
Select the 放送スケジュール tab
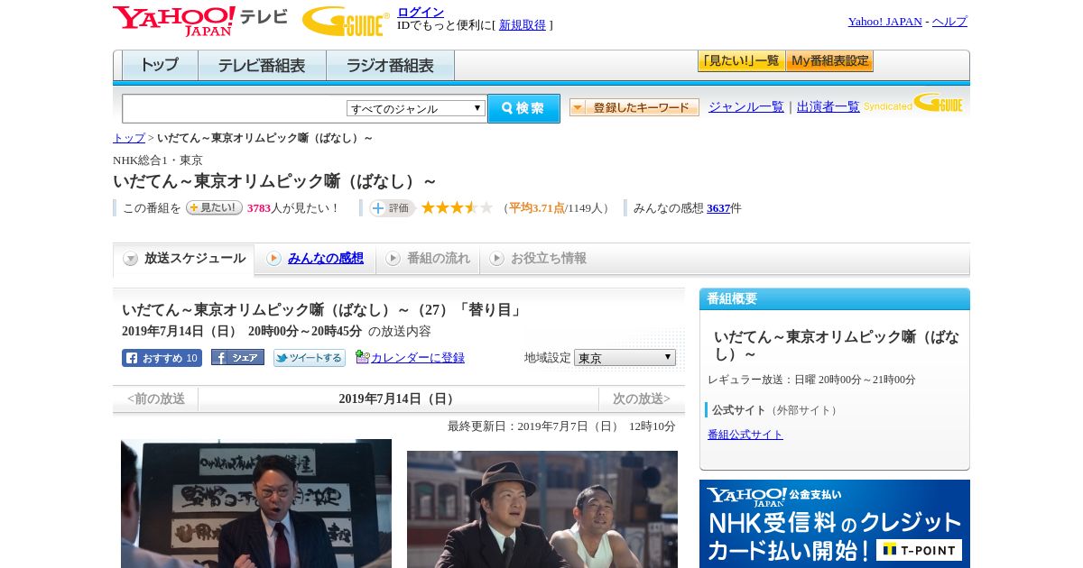point(184,259)
